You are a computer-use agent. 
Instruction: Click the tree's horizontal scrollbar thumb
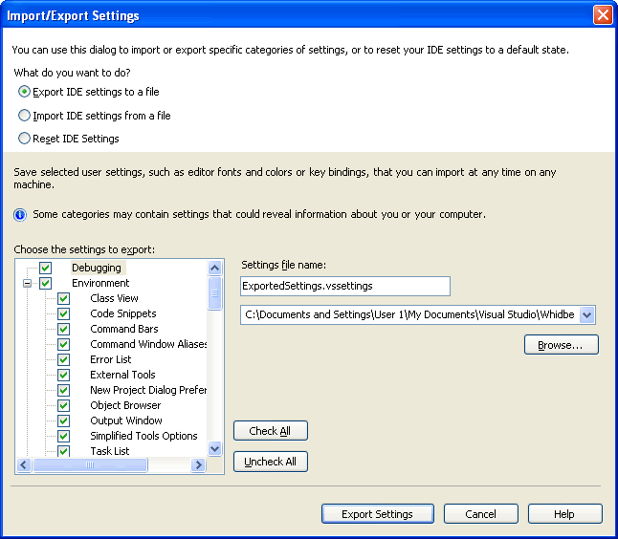coord(90,465)
